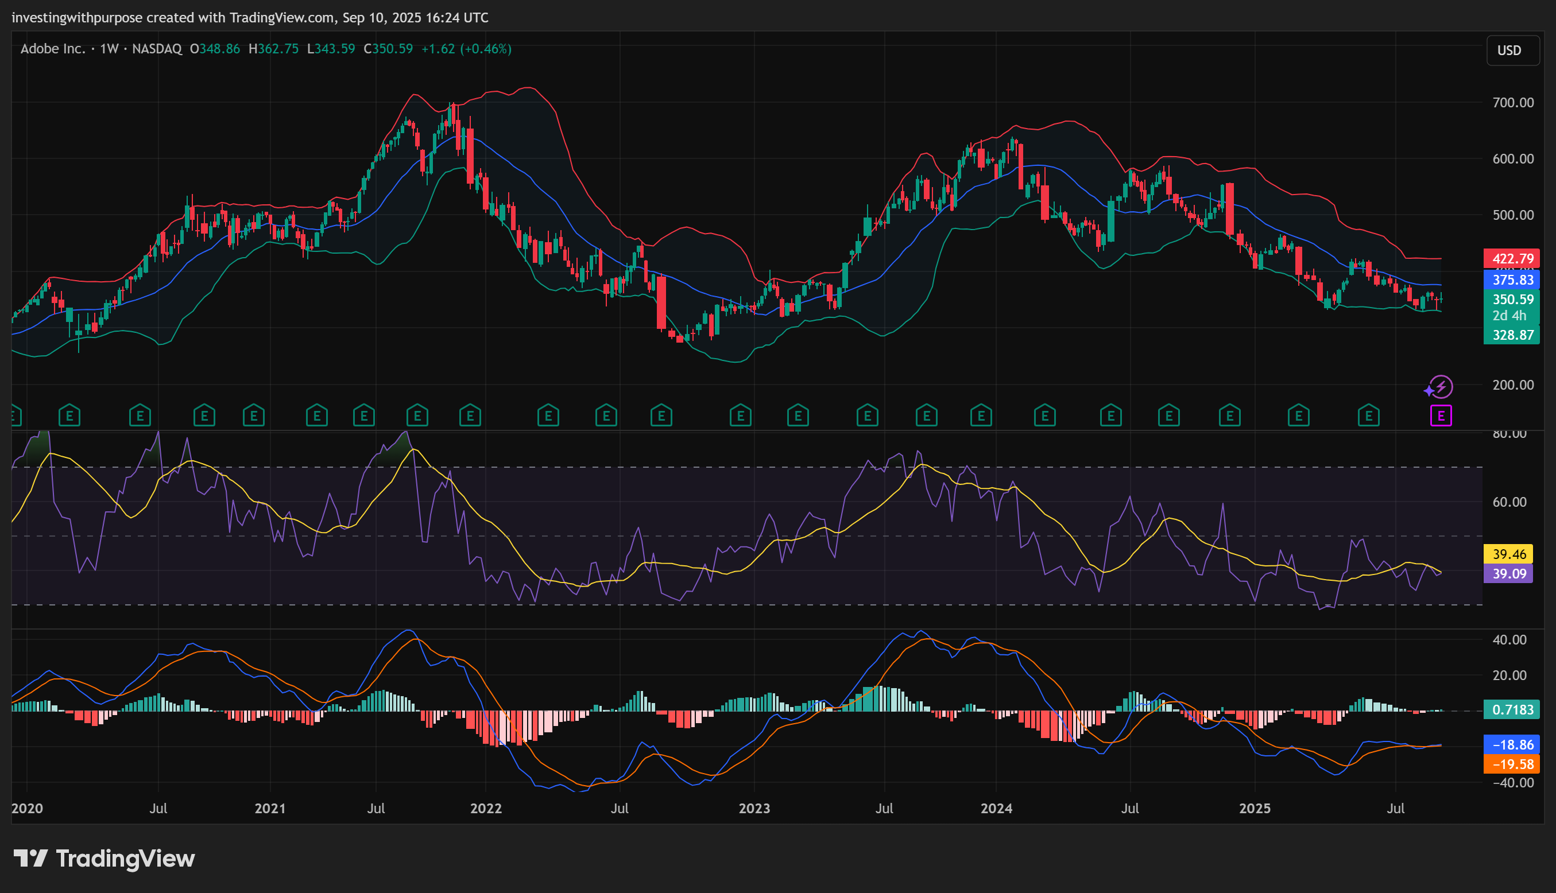The width and height of the screenshot is (1556, 893).
Task: Click the 700.00 price scale label
Action: [1512, 102]
